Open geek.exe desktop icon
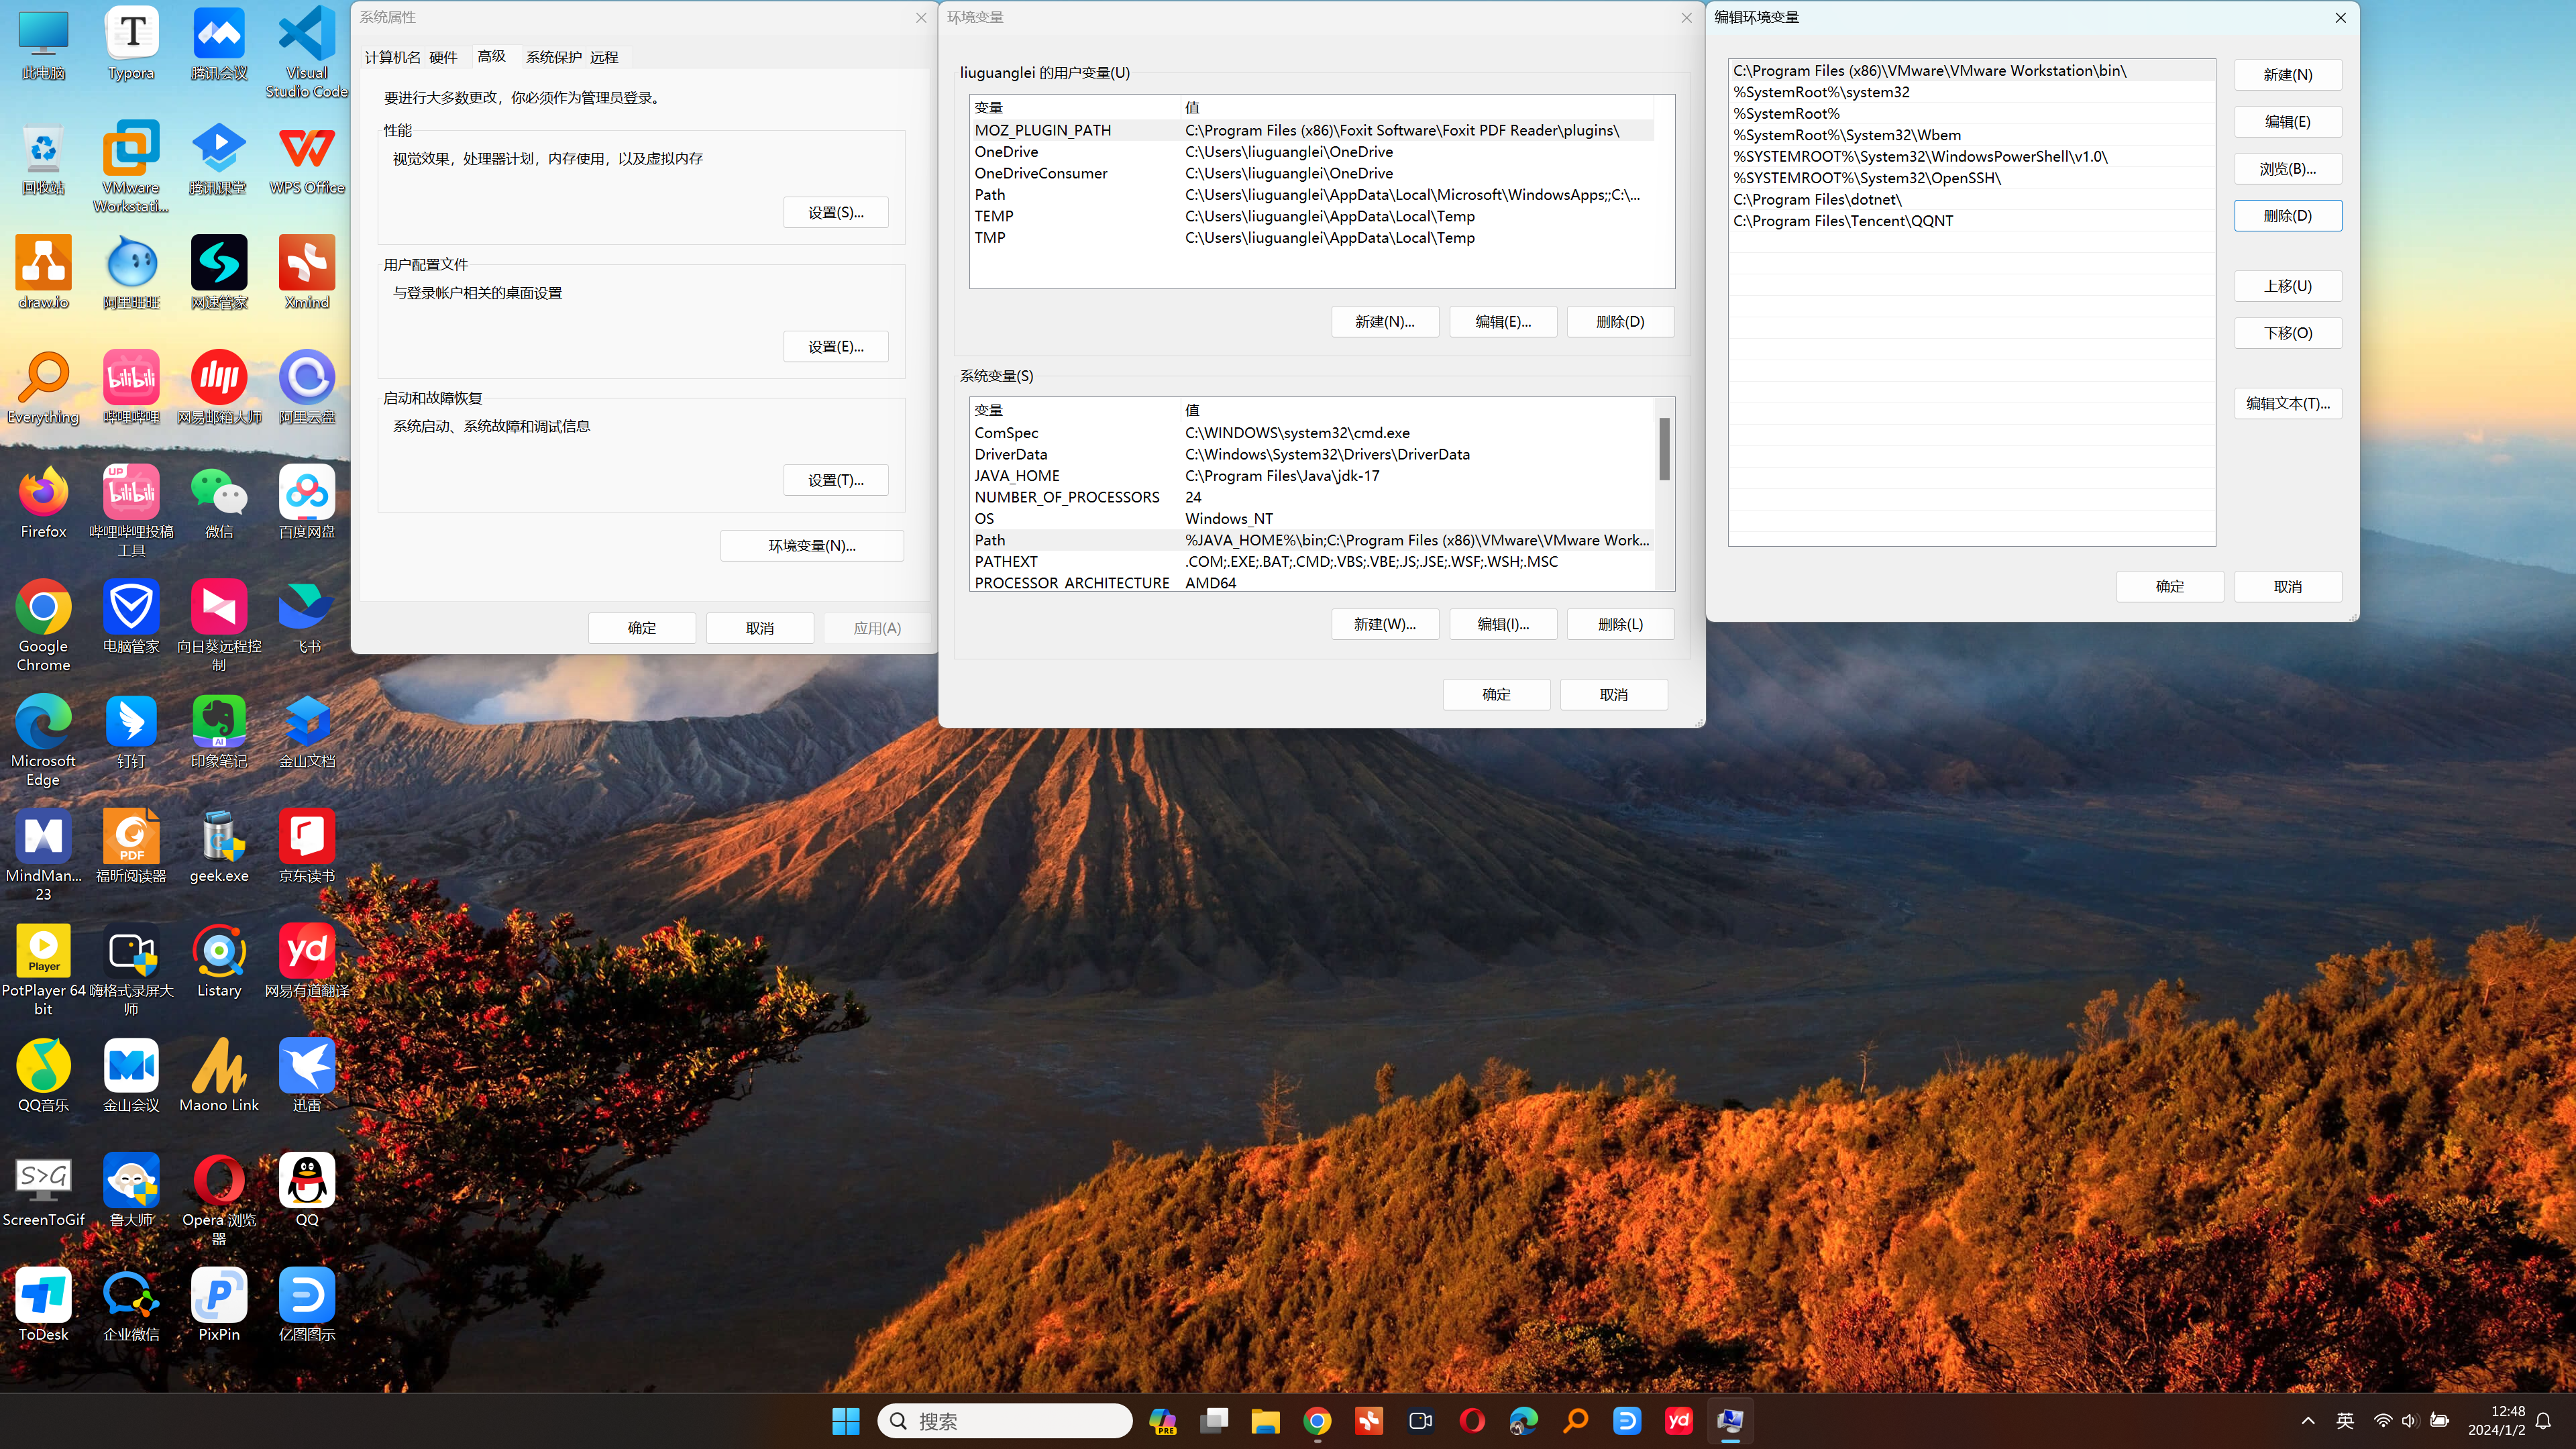Viewport: 2576px width, 1449px height. (219, 846)
